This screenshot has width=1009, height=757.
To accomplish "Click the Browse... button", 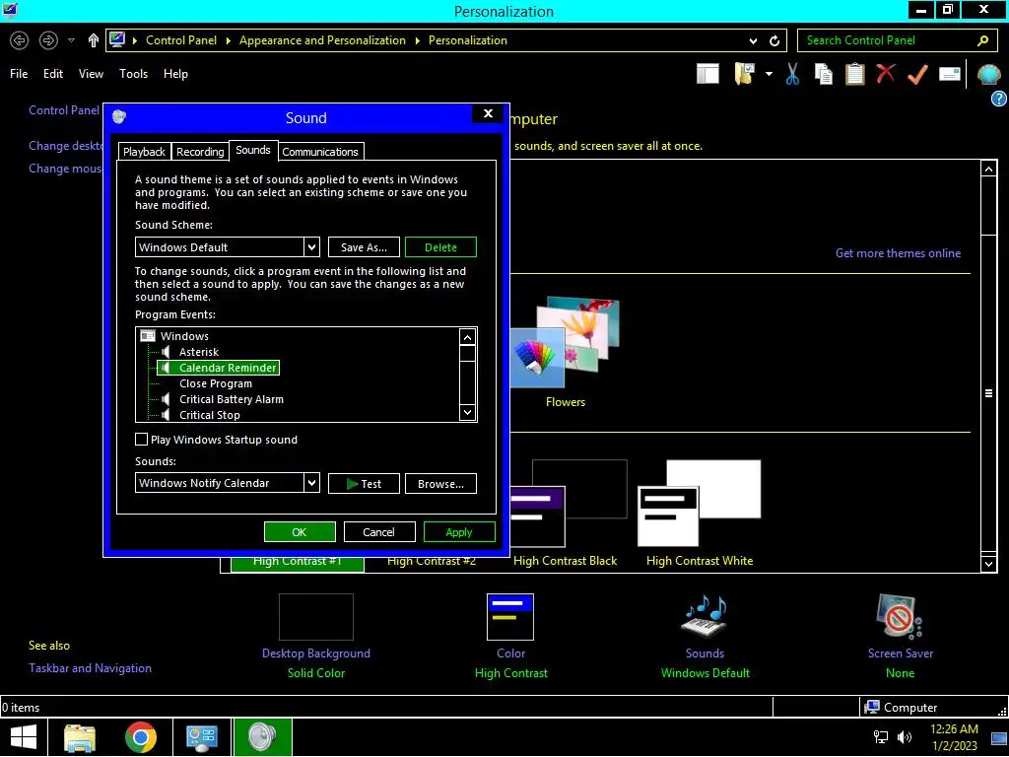I will (440, 483).
